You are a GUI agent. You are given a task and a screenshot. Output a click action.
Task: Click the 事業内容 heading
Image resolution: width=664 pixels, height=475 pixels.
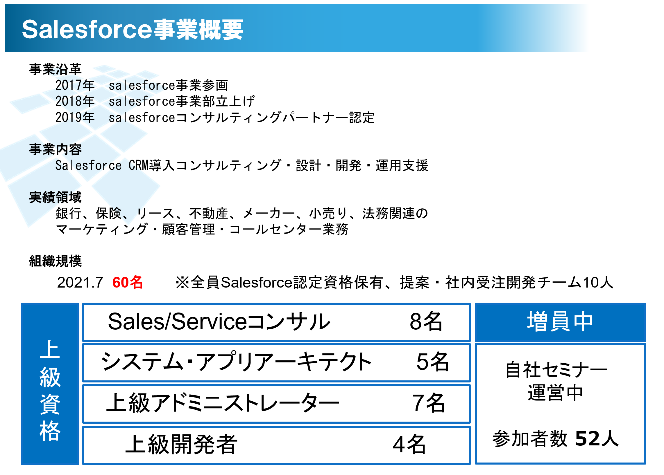pos(55,149)
